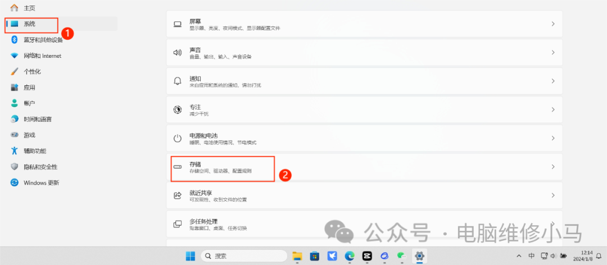Click 减少干扰 description text
Viewport: 607px width, 265px height.
click(x=199, y=114)
